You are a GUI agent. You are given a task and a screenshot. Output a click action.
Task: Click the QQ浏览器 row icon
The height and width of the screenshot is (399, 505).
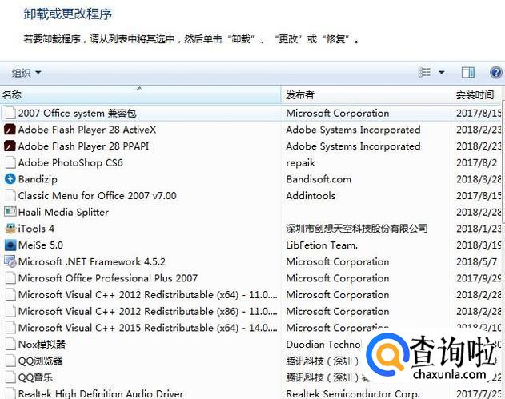point(10,361)
